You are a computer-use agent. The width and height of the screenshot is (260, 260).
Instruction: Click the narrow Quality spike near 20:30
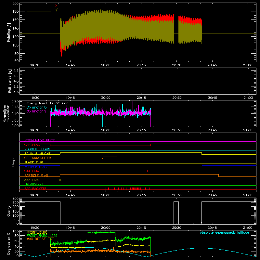(x=176, y=213)
